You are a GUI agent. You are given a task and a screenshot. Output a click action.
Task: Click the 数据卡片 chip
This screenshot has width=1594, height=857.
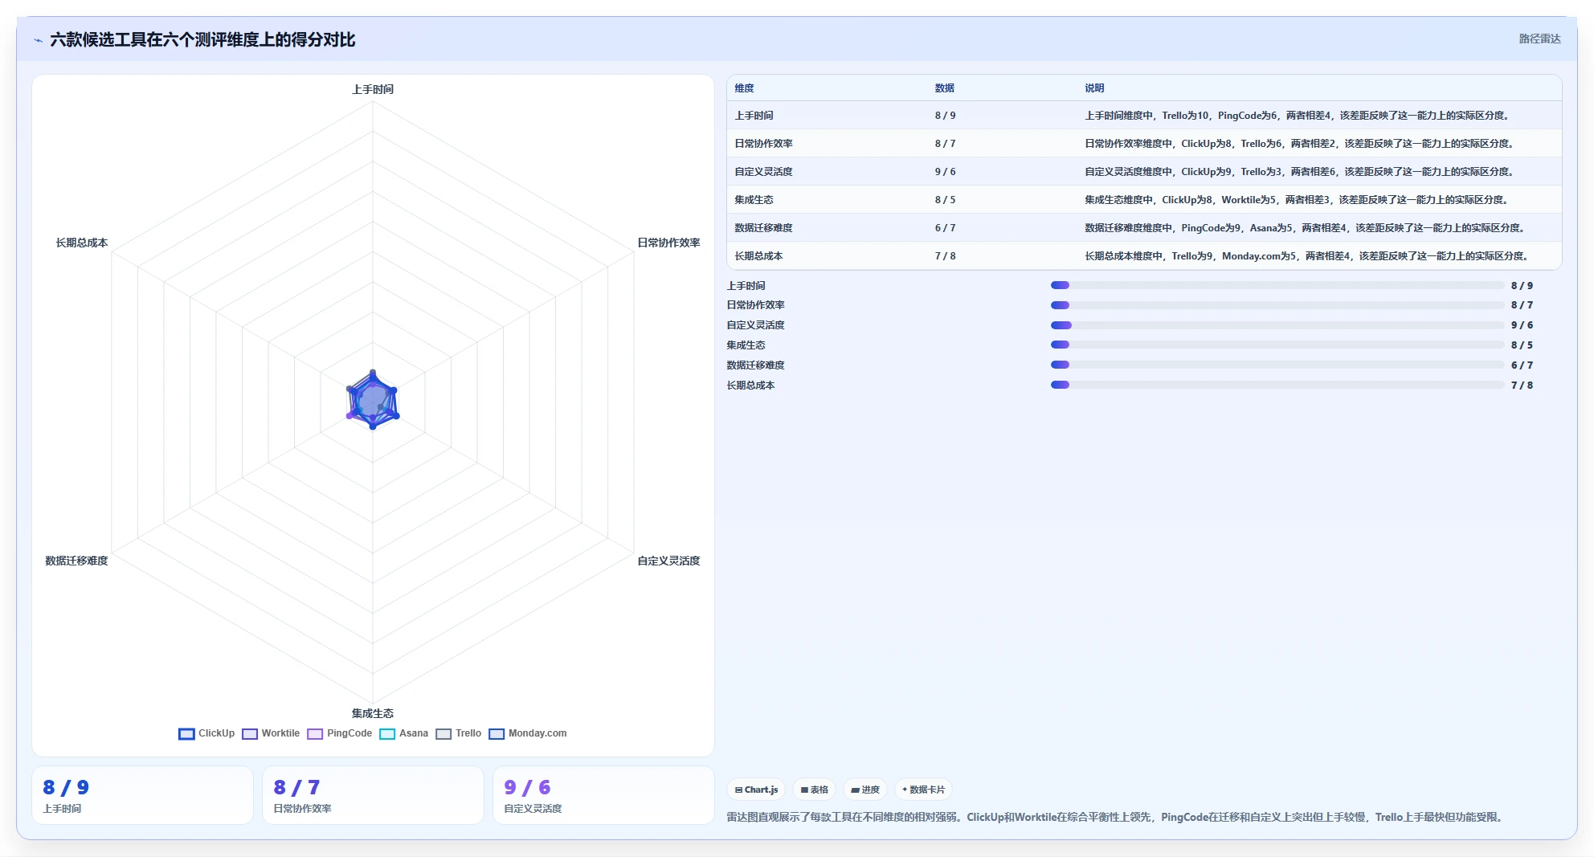point(924,790)
